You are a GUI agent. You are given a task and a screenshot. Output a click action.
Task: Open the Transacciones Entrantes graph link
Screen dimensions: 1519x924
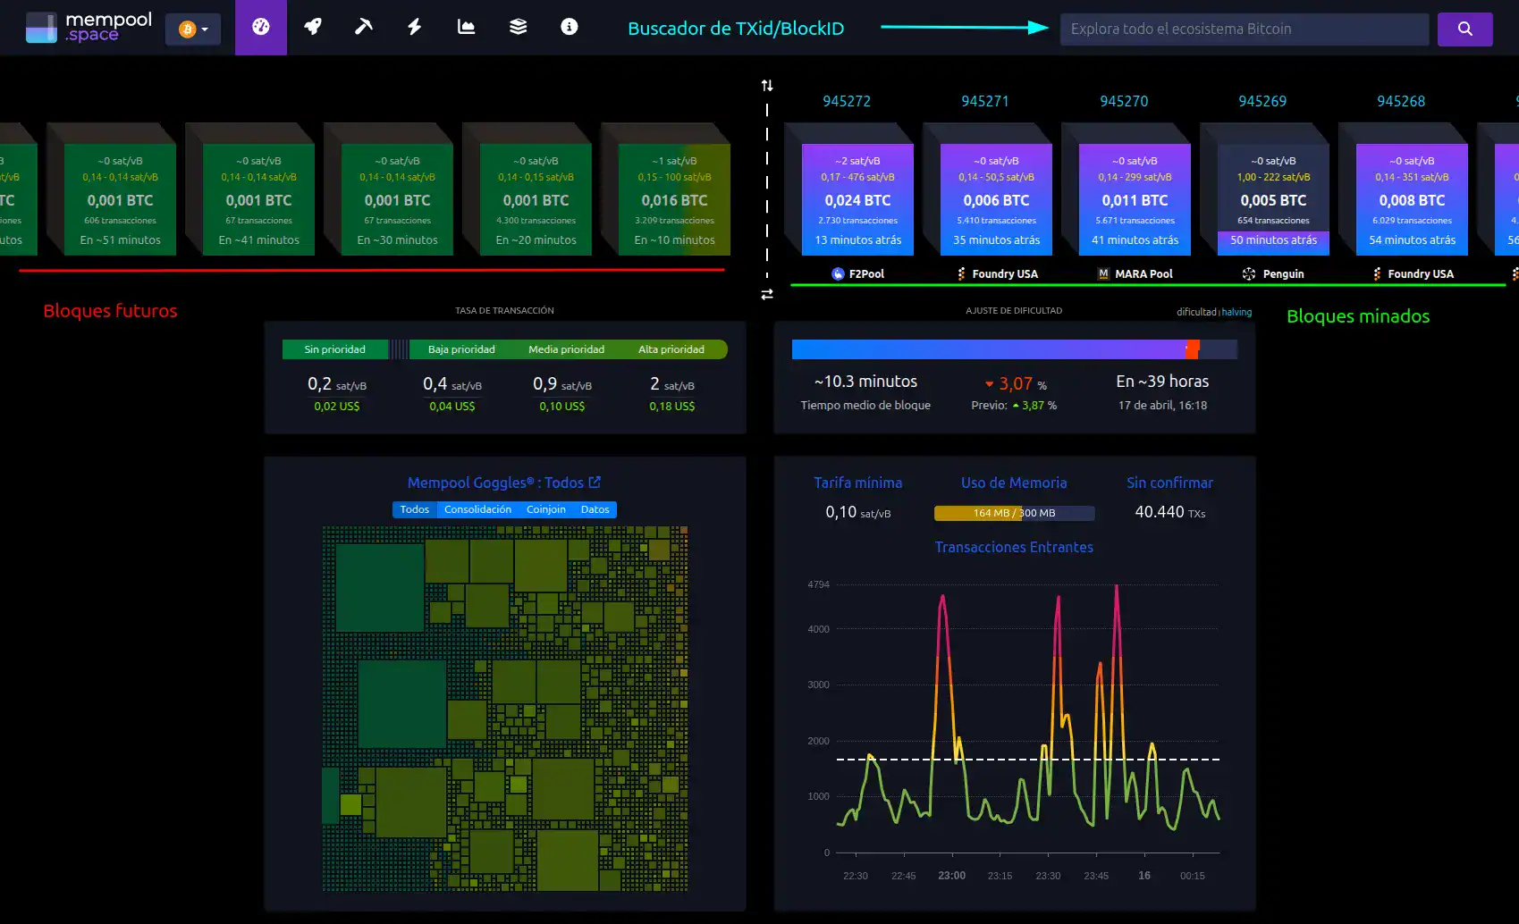point(1014,547)
